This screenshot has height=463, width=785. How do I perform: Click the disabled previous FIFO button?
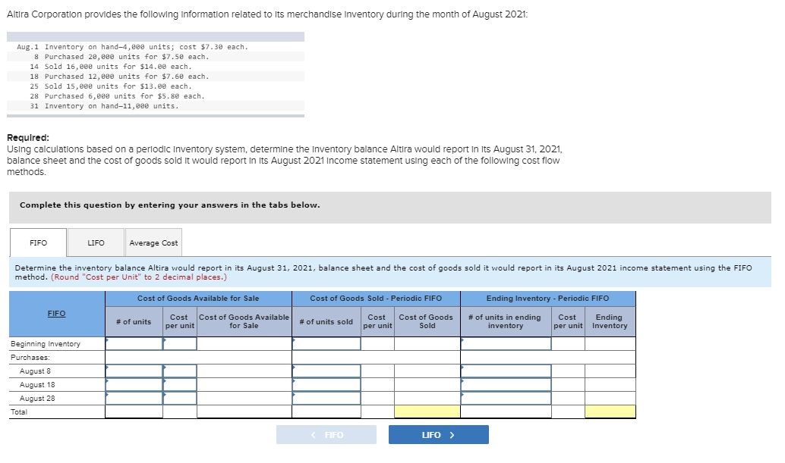point(326,434)
